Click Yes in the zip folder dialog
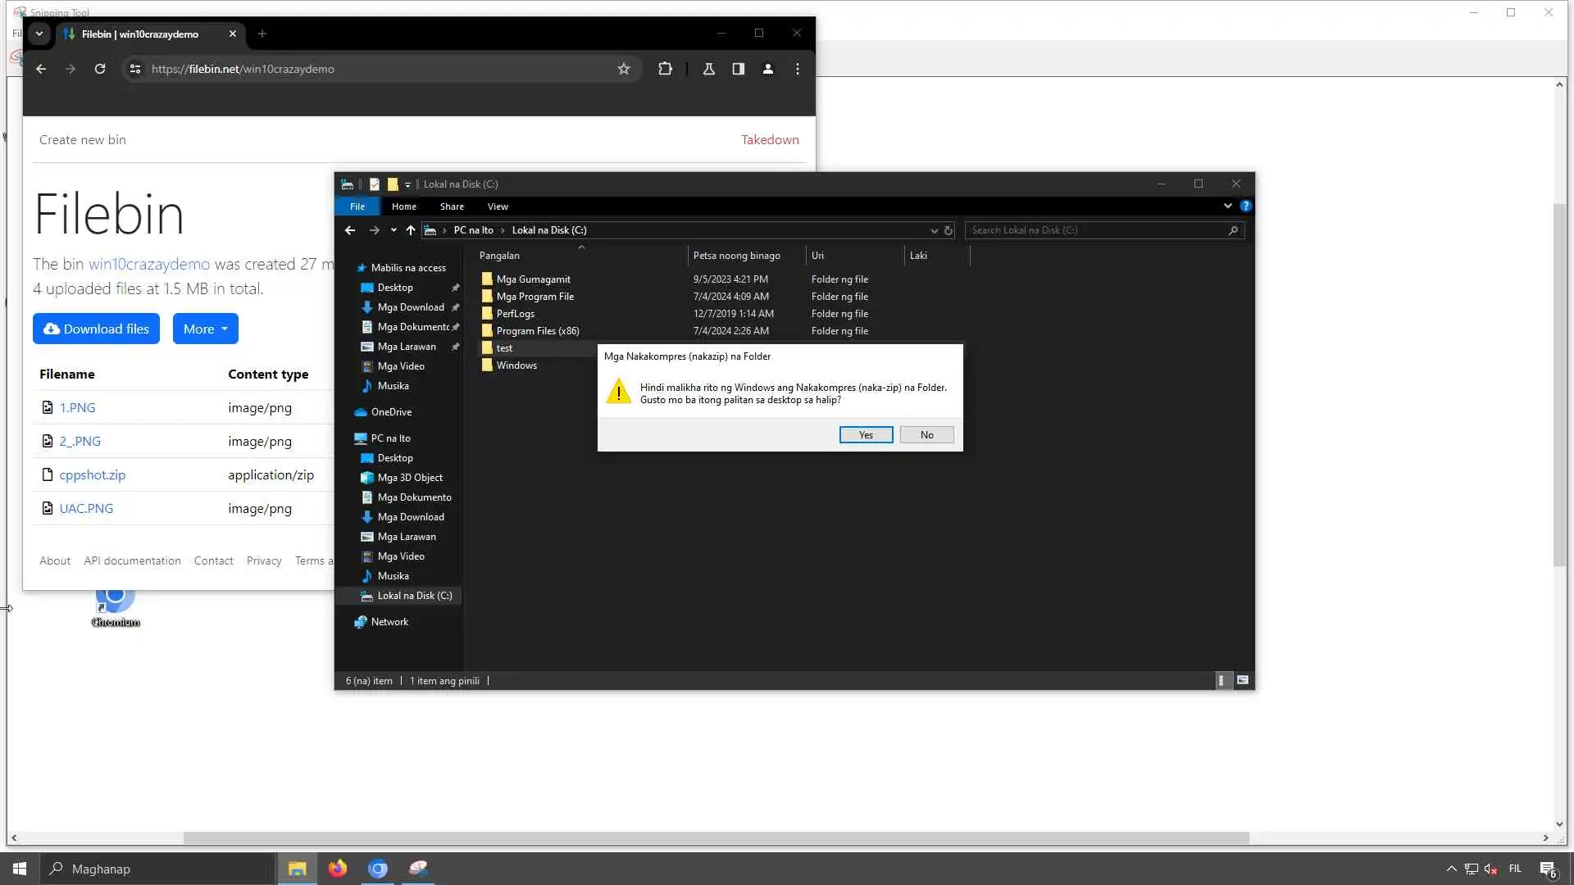 click(866, 435)
